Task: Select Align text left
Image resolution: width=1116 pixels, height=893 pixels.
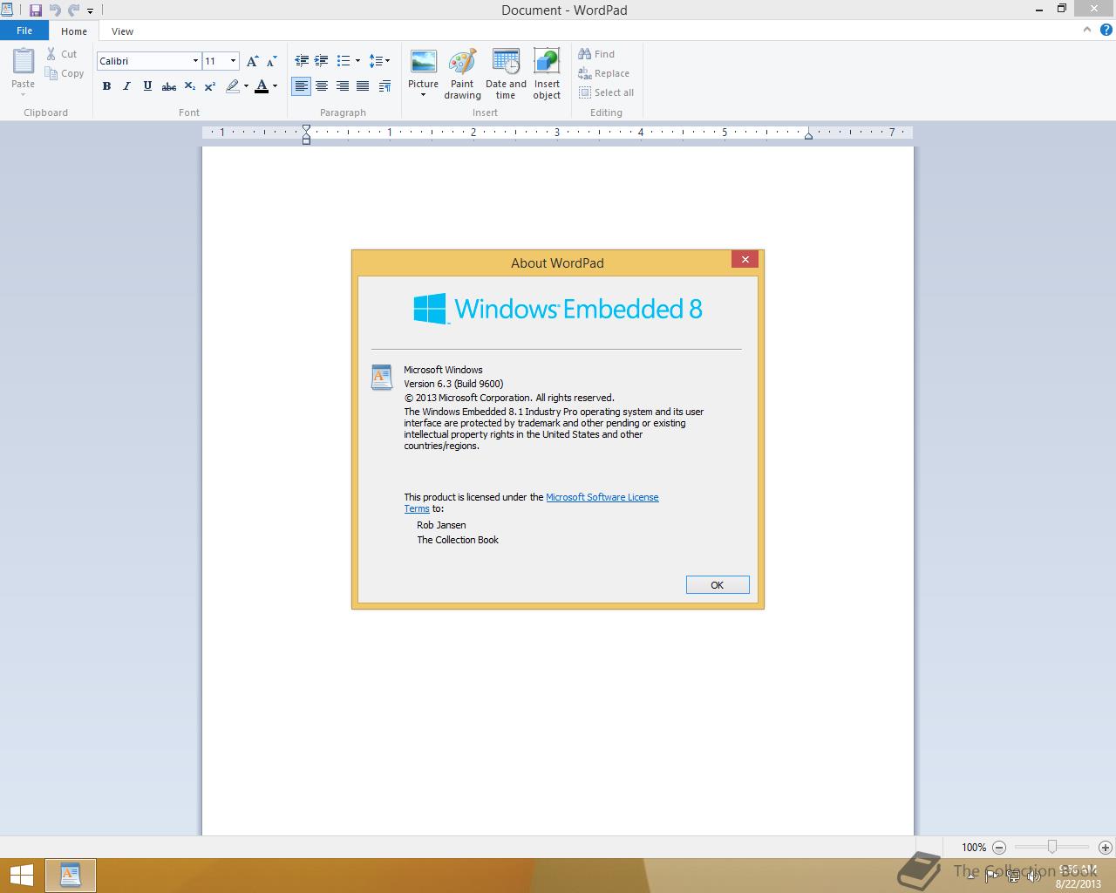Action: click(301, 86)
